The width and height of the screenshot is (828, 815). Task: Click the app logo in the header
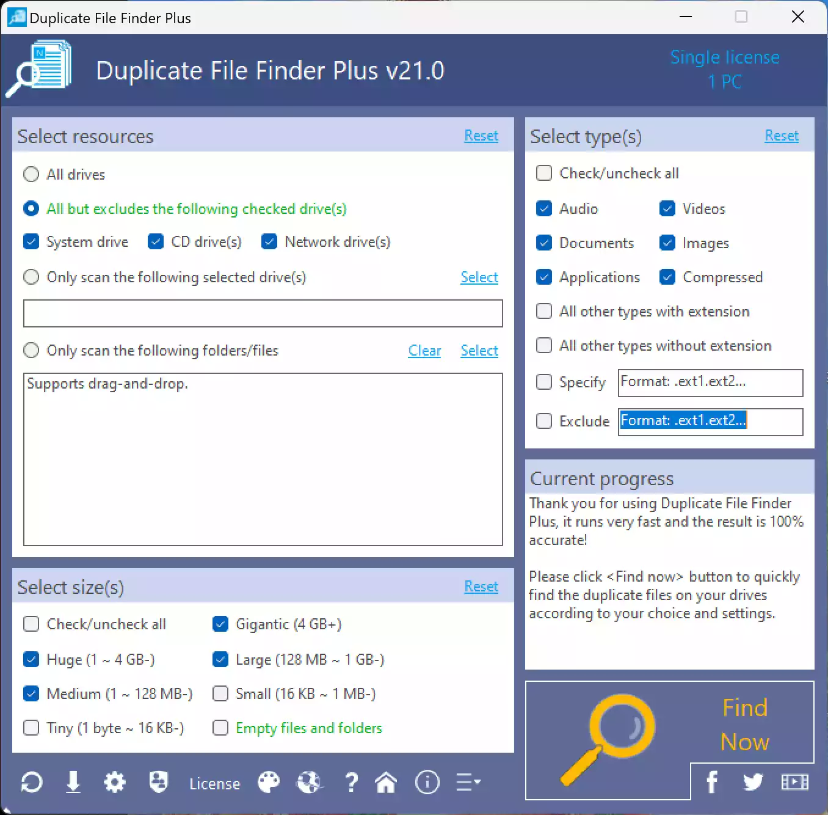39,68
